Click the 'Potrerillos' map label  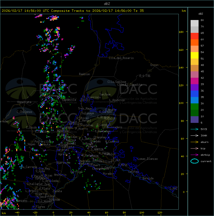point(43,142)
